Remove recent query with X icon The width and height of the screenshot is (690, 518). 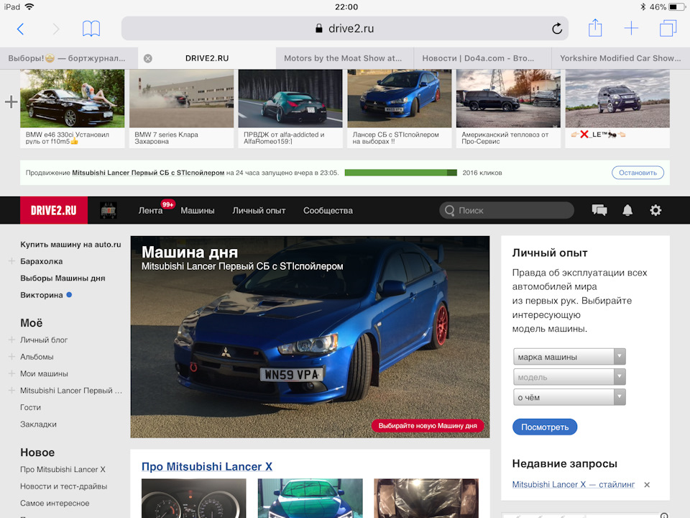(647, 485)
